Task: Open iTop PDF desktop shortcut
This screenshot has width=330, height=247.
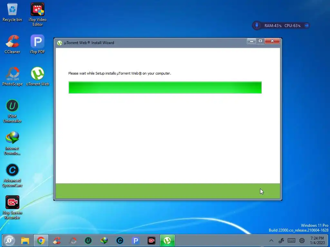Action: point(37,44)
